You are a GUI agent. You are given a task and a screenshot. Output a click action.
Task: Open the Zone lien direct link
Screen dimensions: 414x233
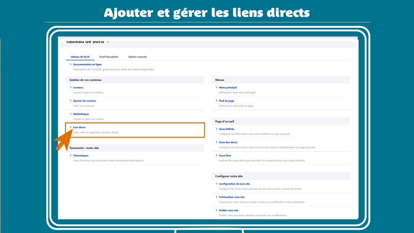point(228,142)
